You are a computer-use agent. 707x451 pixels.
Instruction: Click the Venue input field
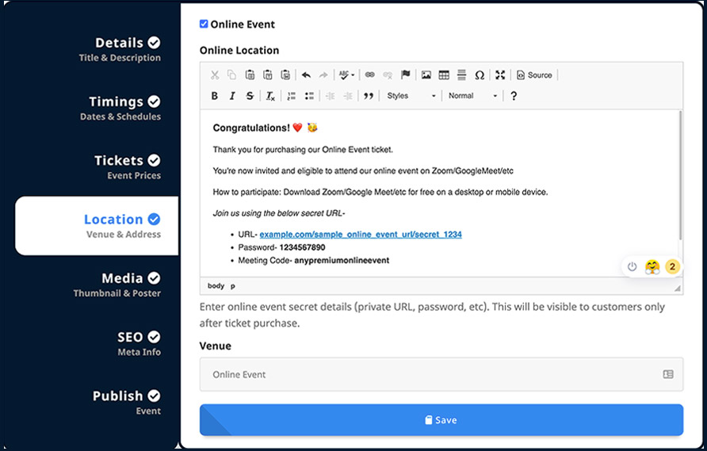[x=441, y=374]
